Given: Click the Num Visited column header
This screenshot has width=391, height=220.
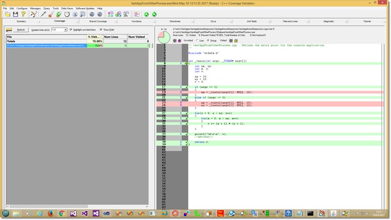Looking at the screenshot, I should tap(139, 37).
